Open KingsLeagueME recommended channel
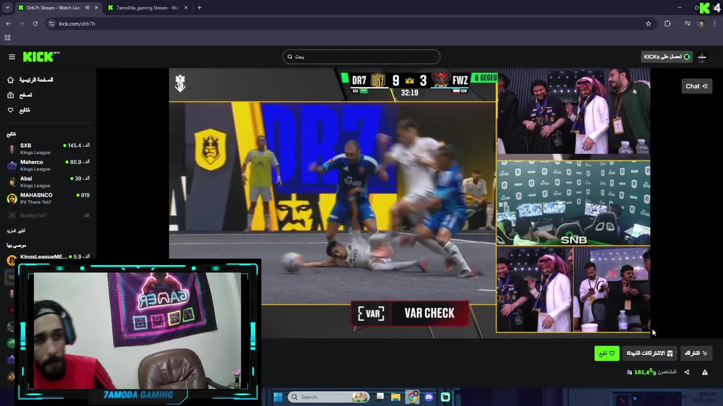The image size is (723, 406). point(48,258)
